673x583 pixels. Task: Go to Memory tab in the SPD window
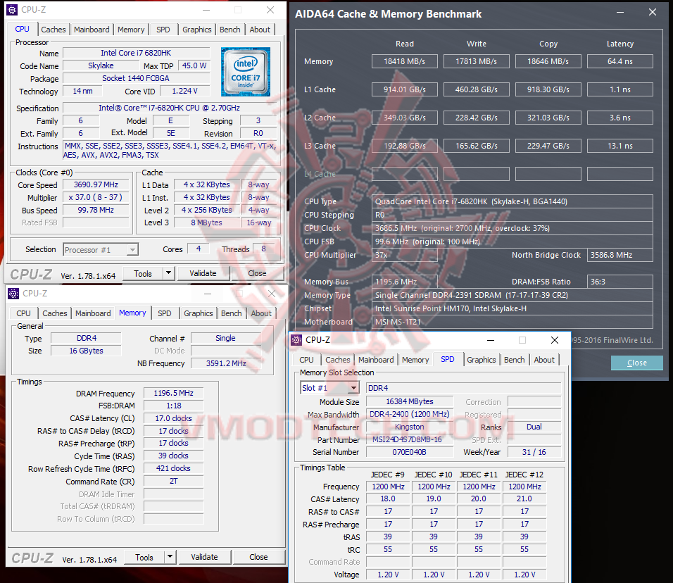point(415,360)
